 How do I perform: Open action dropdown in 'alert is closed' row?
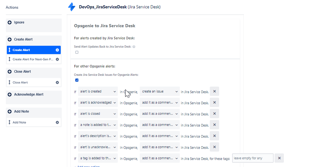pos(160,114)
